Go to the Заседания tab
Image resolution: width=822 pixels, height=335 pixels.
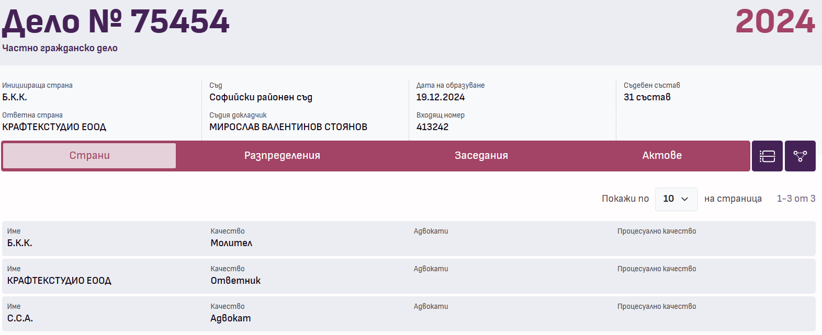481,156
